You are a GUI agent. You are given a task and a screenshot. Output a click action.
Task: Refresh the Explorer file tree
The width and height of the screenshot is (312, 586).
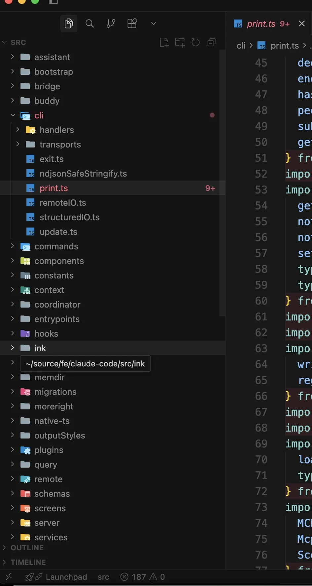196,42
